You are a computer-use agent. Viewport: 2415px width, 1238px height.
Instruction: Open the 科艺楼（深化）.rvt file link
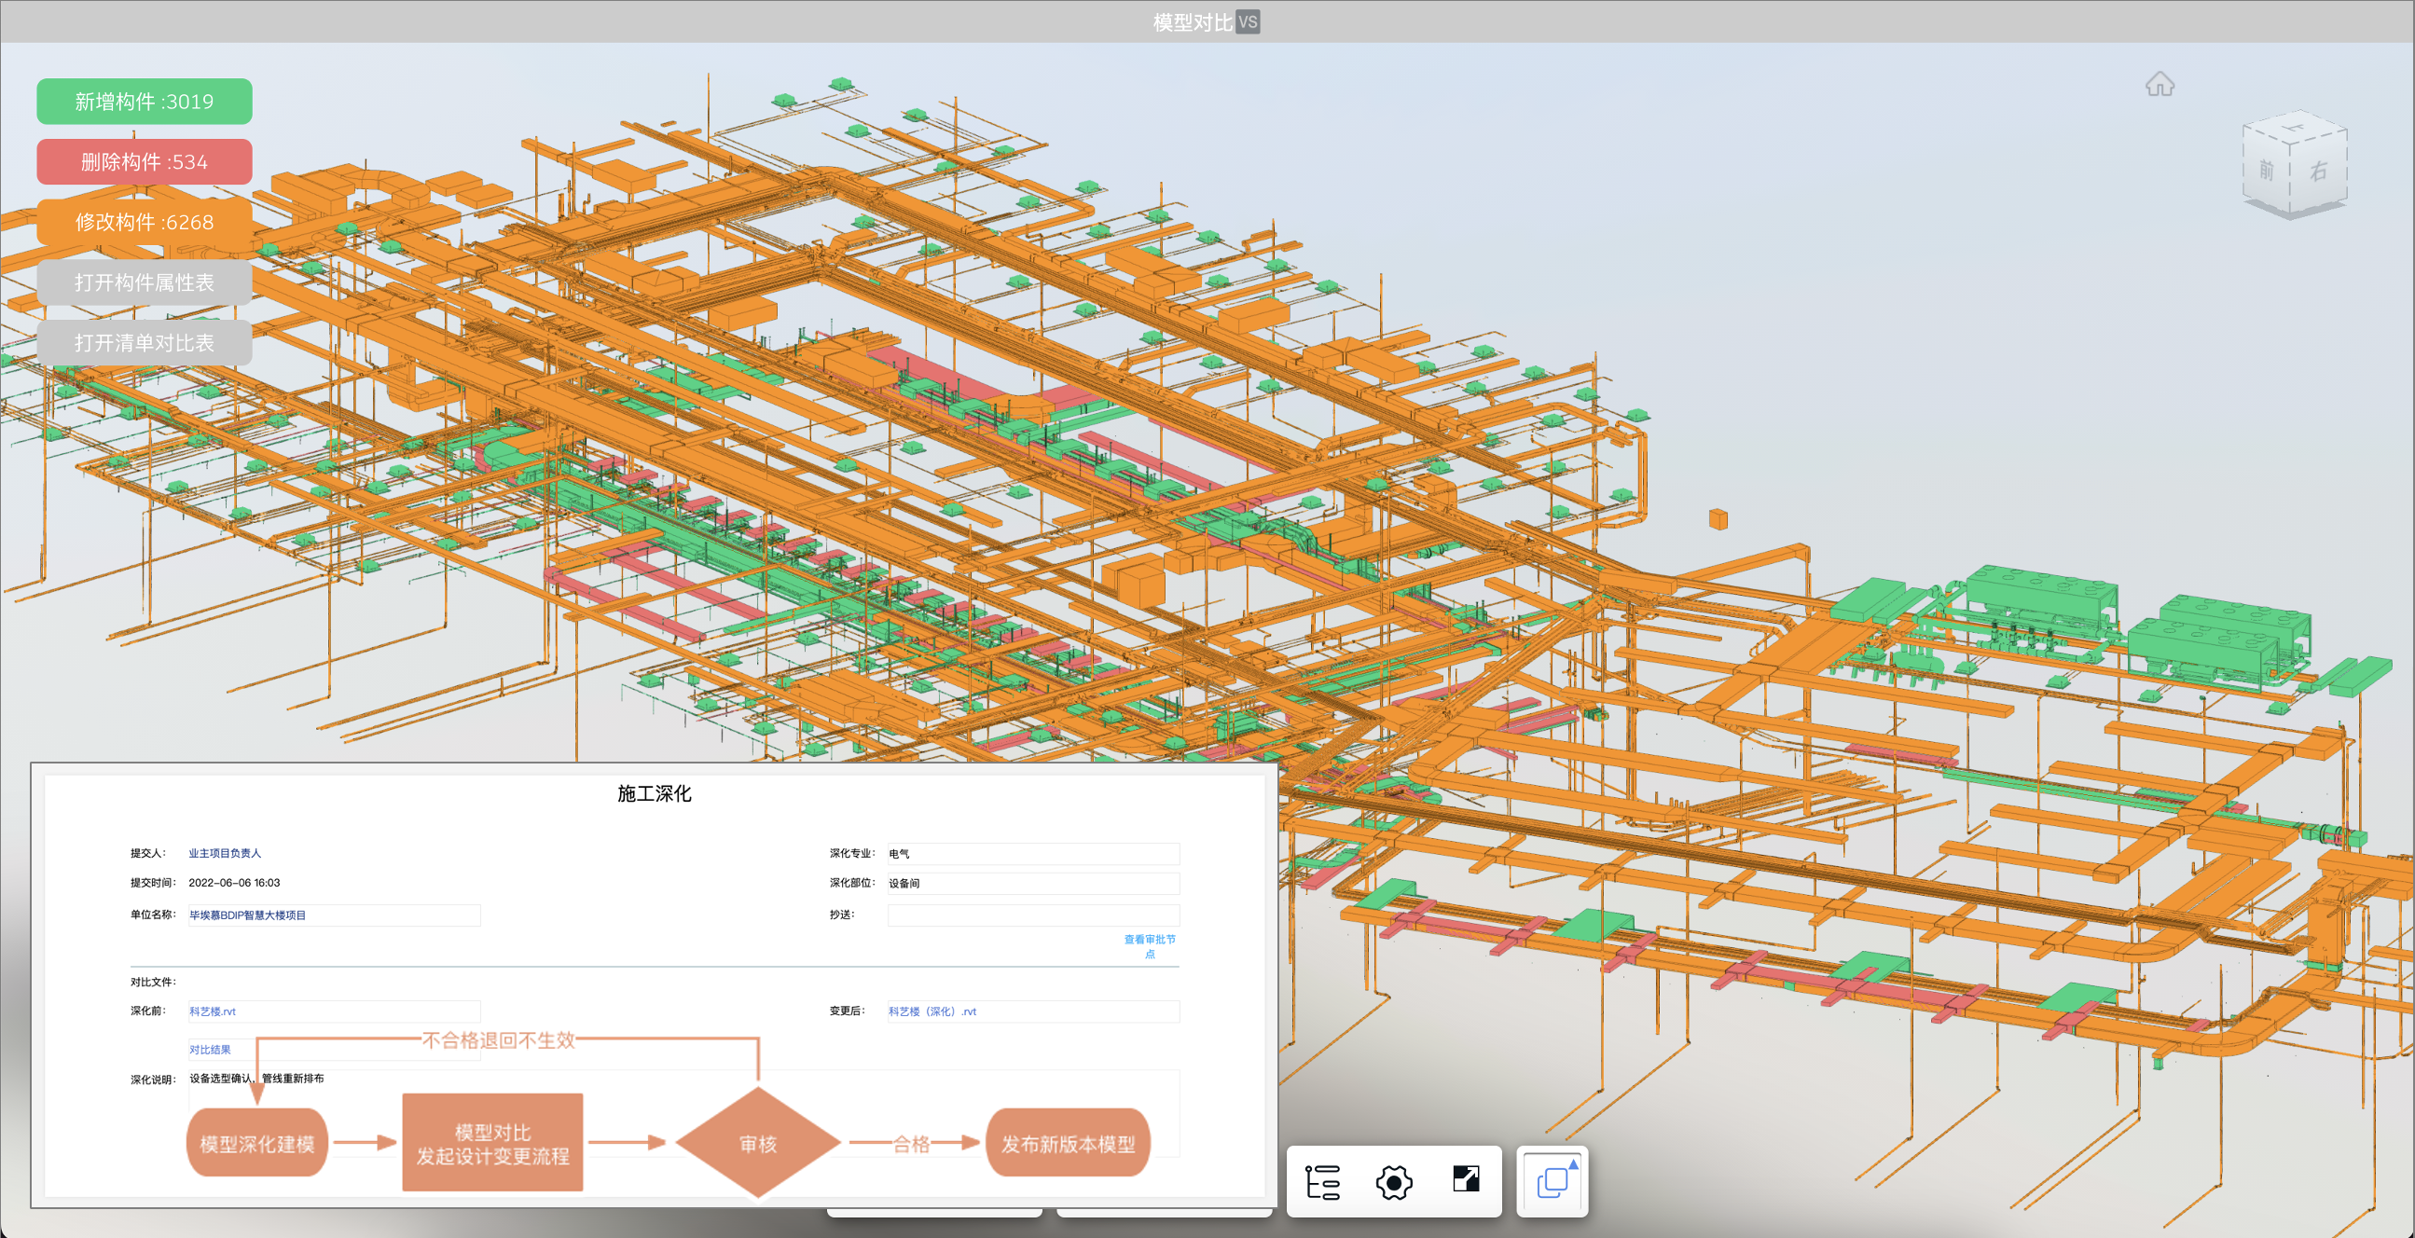(932, 1011)
